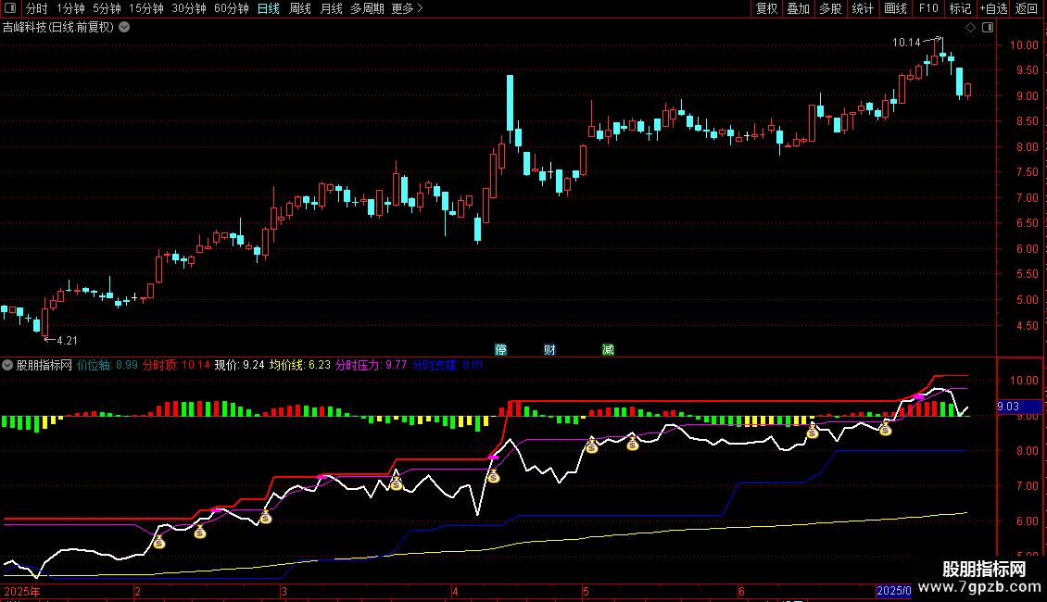Image resolution: width=1047 pixels, height=602 pixels.
Task: Click the 4.21 low price label
Action: 67,341
